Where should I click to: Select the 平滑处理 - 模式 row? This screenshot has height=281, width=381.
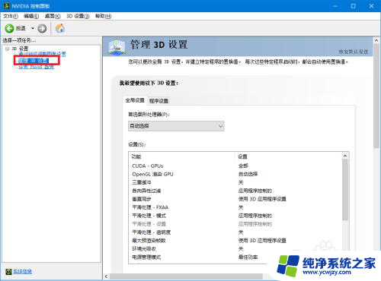(235, 216)
